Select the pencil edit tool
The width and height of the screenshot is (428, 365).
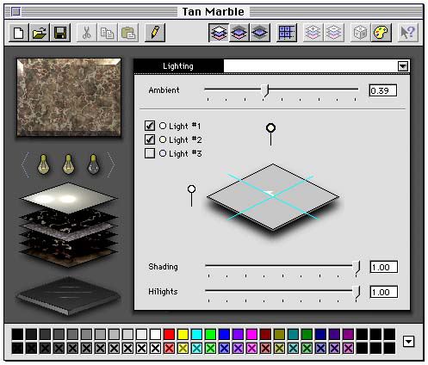(155, 33)
